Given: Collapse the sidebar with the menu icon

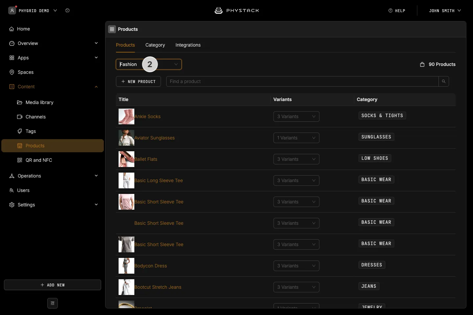Looking at the screenshot, I should tap(53, 303).
